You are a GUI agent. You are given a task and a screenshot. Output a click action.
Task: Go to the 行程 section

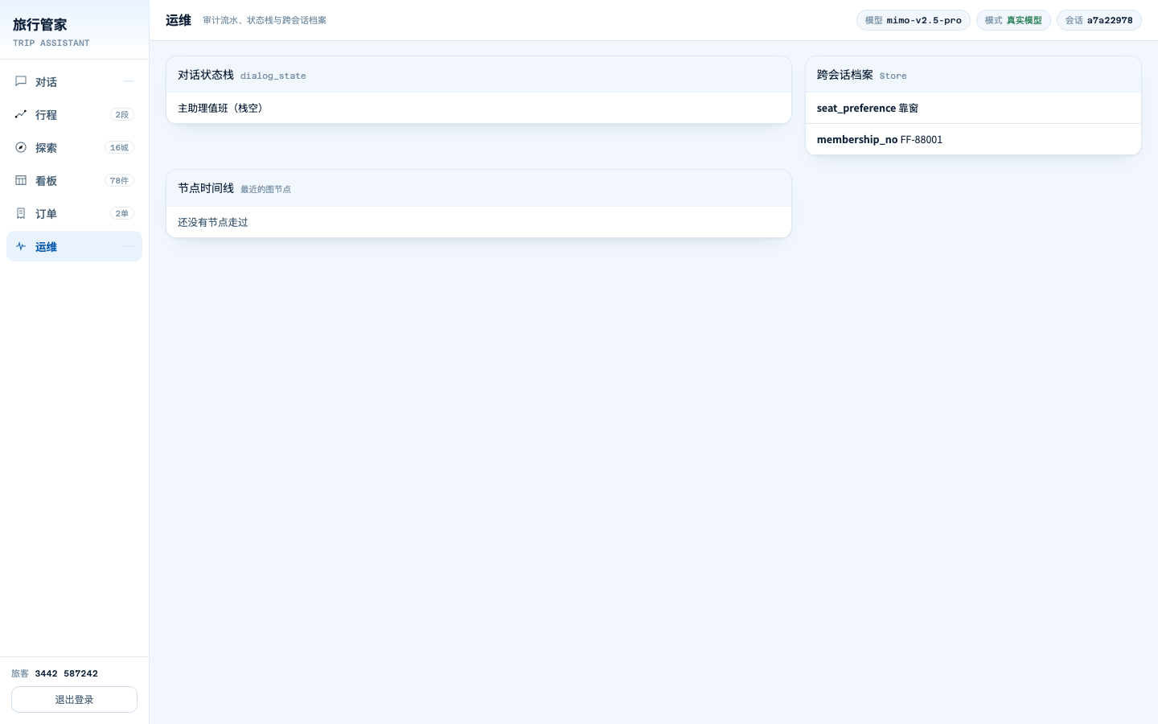point(74,114)
